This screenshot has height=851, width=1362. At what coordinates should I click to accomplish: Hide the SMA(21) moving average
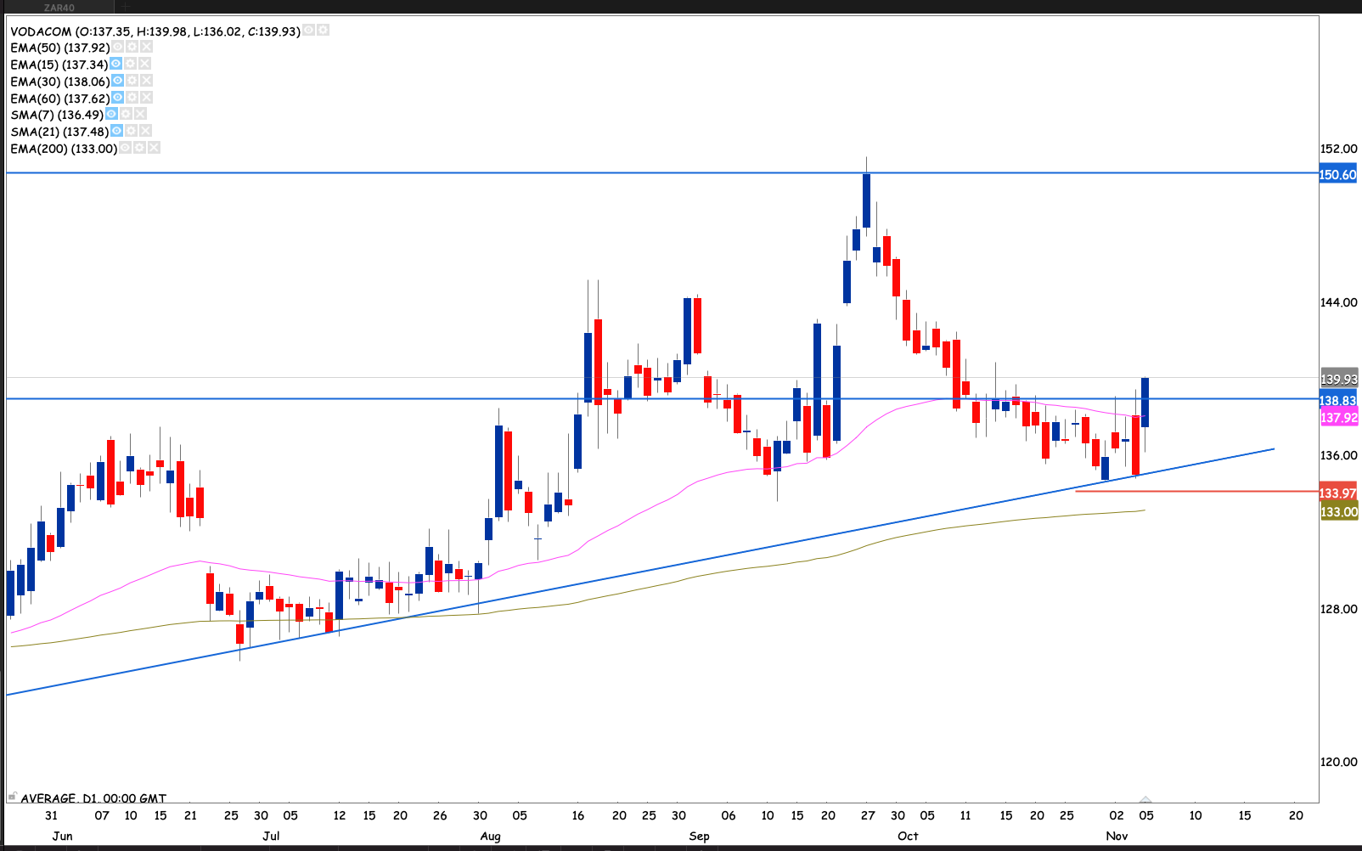point(117,131)
